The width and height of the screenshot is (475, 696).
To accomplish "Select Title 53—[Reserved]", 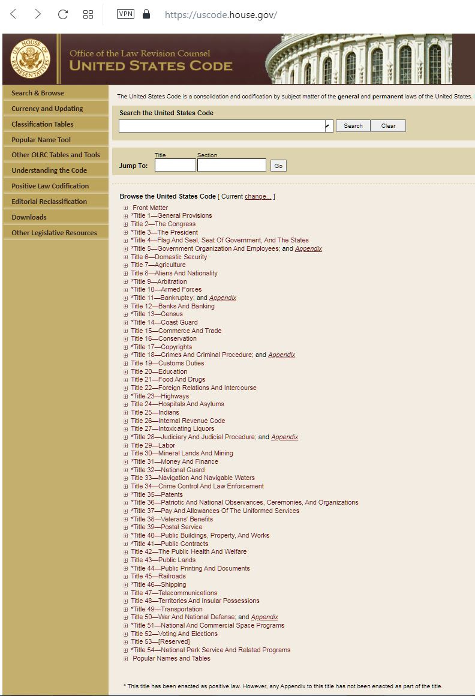I will [x=160, y=641].
